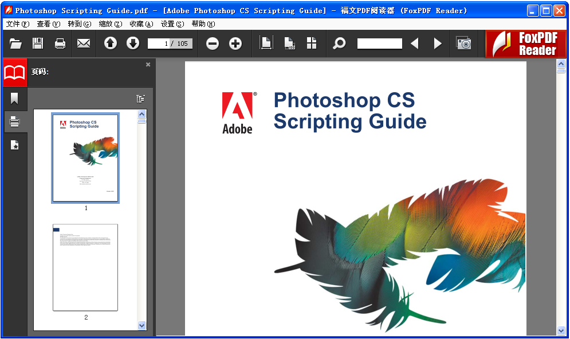Go to previous page with up arrow
The width and height of the screenshot is (570, 339).
(111, 44)
